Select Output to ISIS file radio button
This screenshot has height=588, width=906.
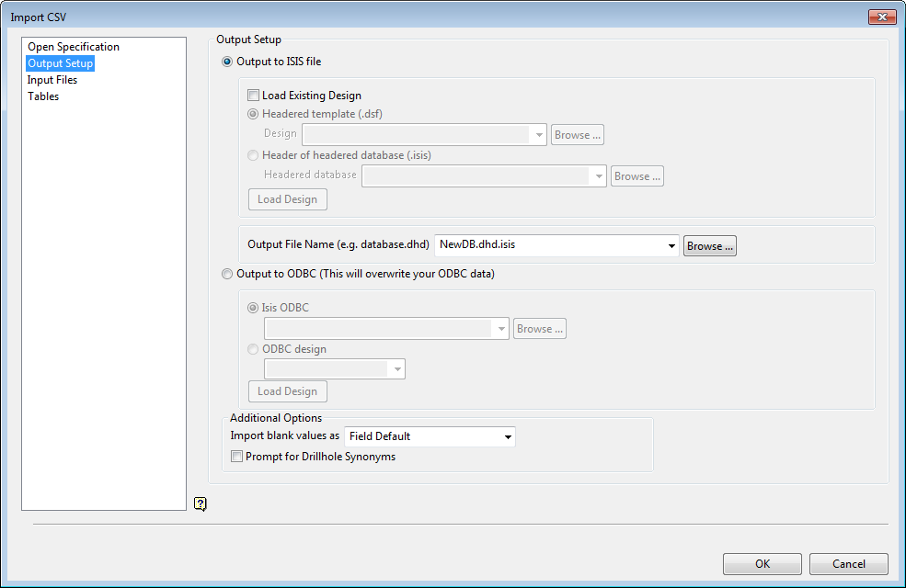227,62
